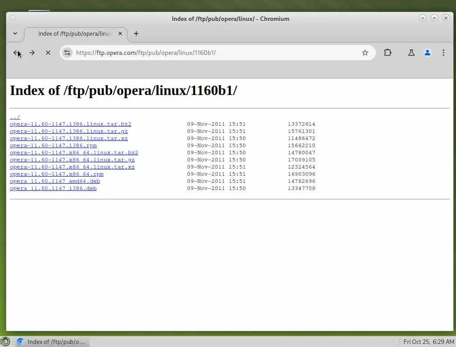Image resolution: width=456 pixels, height=347 pixels.
Task: Minimize the Chromium window
Action: point(423,18)
